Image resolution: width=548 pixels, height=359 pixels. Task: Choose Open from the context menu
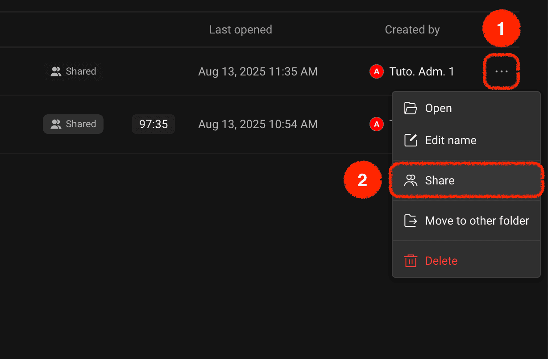click(x=466, y=108)
